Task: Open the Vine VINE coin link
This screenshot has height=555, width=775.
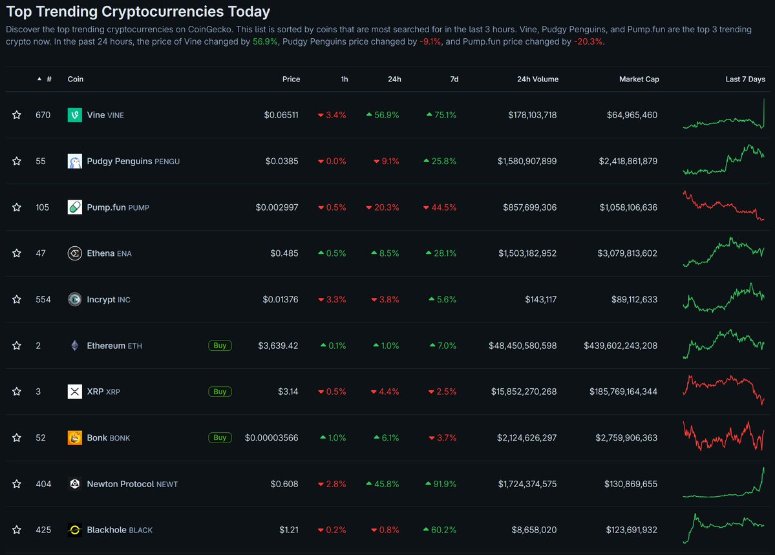Action: pyautogui.click(x=105, y=115)
